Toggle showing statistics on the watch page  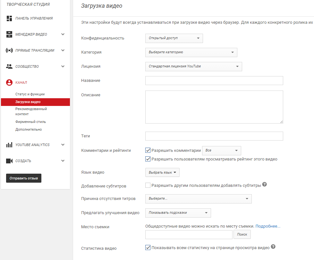[148, 247]
